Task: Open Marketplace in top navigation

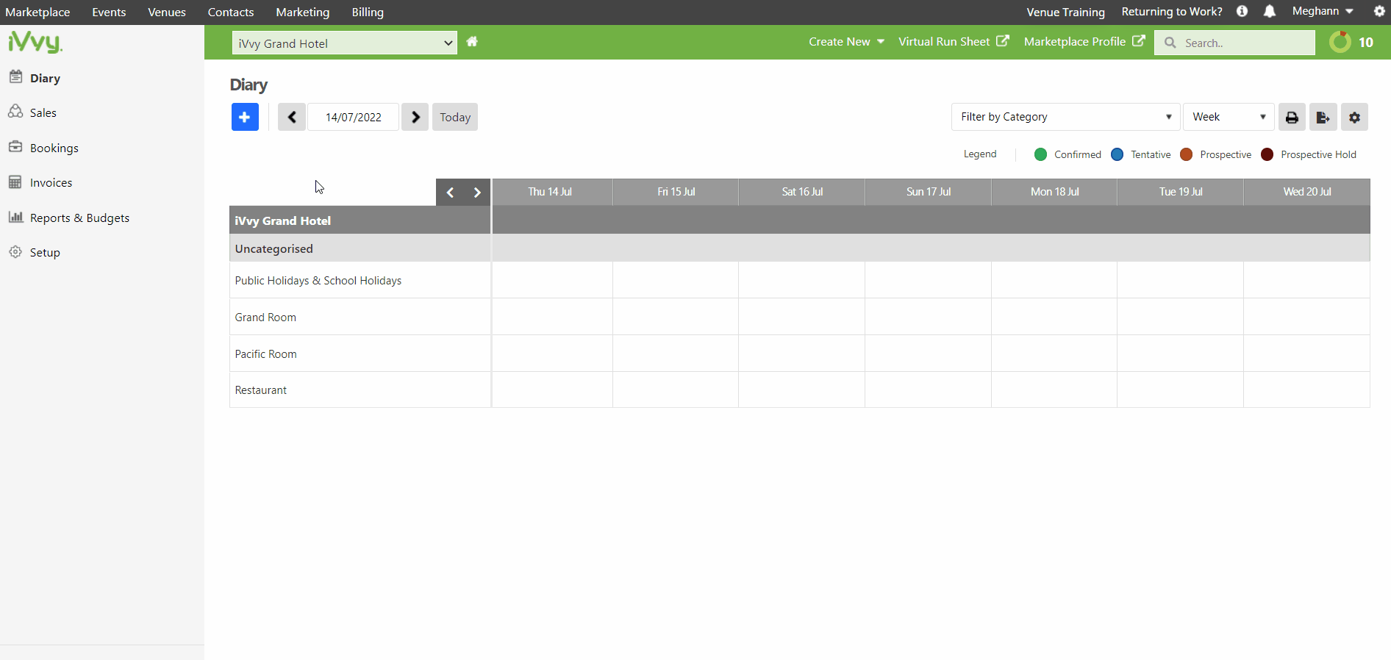Action: pyautogui.click(x=37, y=12)
